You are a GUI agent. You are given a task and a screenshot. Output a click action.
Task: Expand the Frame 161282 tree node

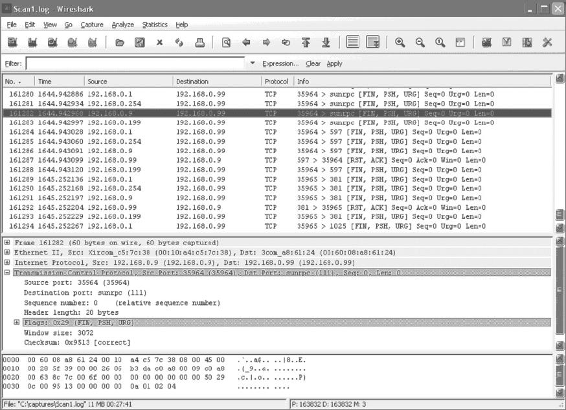[7, 242]
